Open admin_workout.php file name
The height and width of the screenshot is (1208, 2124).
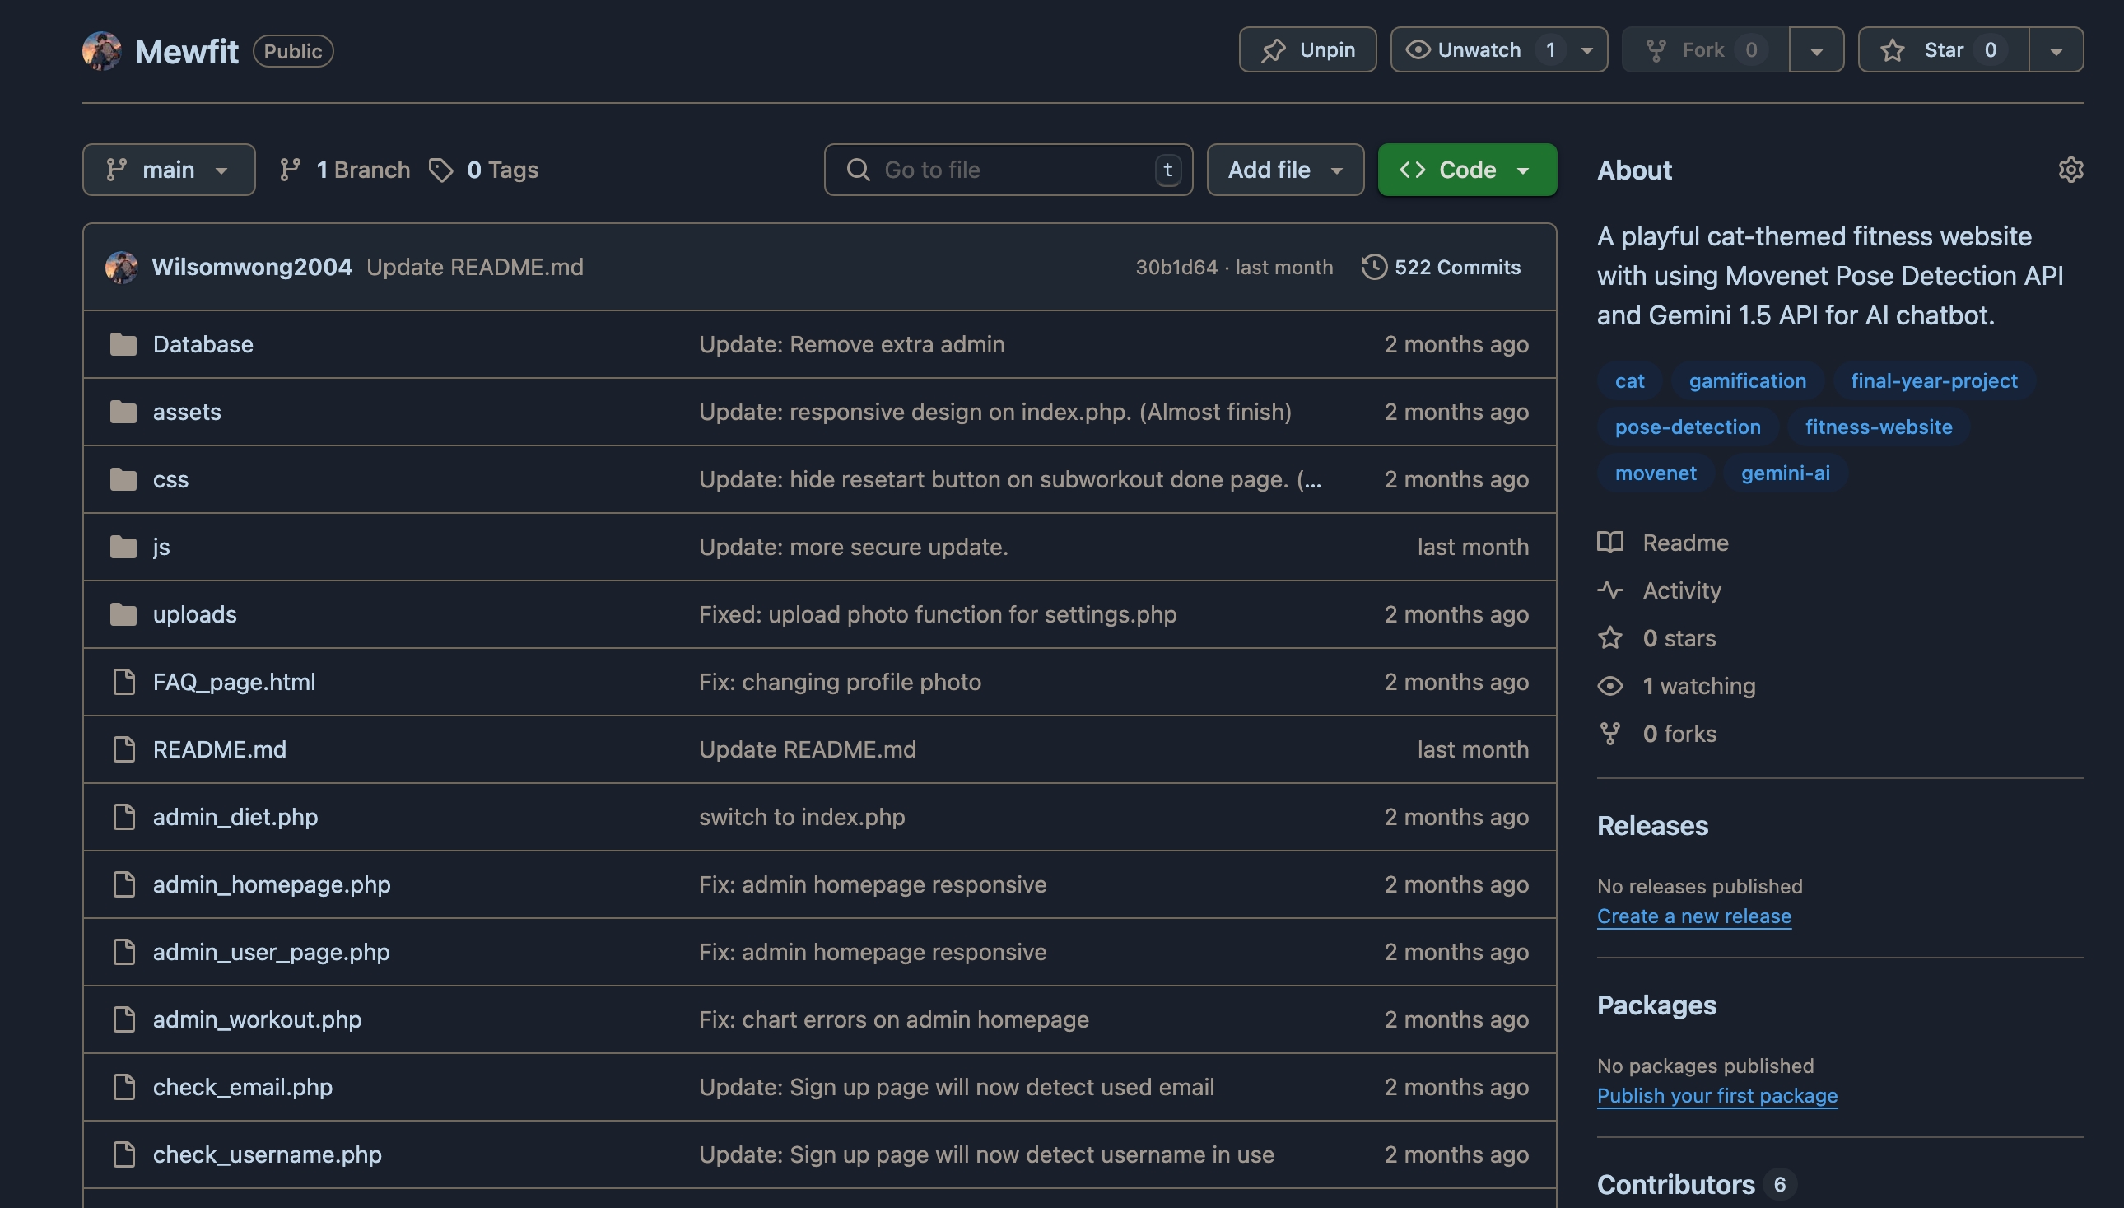pos(257,1019)
